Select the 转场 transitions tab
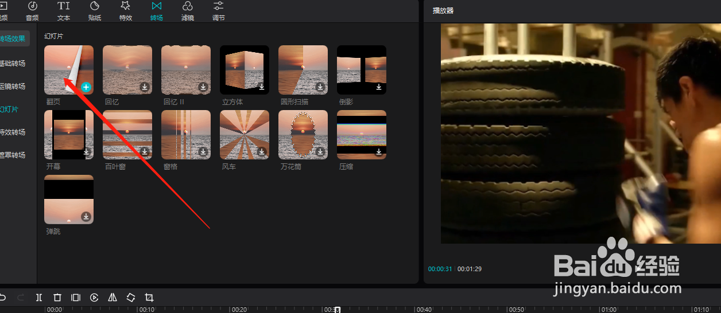The image size is (721, 313). [x=157, y=11]
